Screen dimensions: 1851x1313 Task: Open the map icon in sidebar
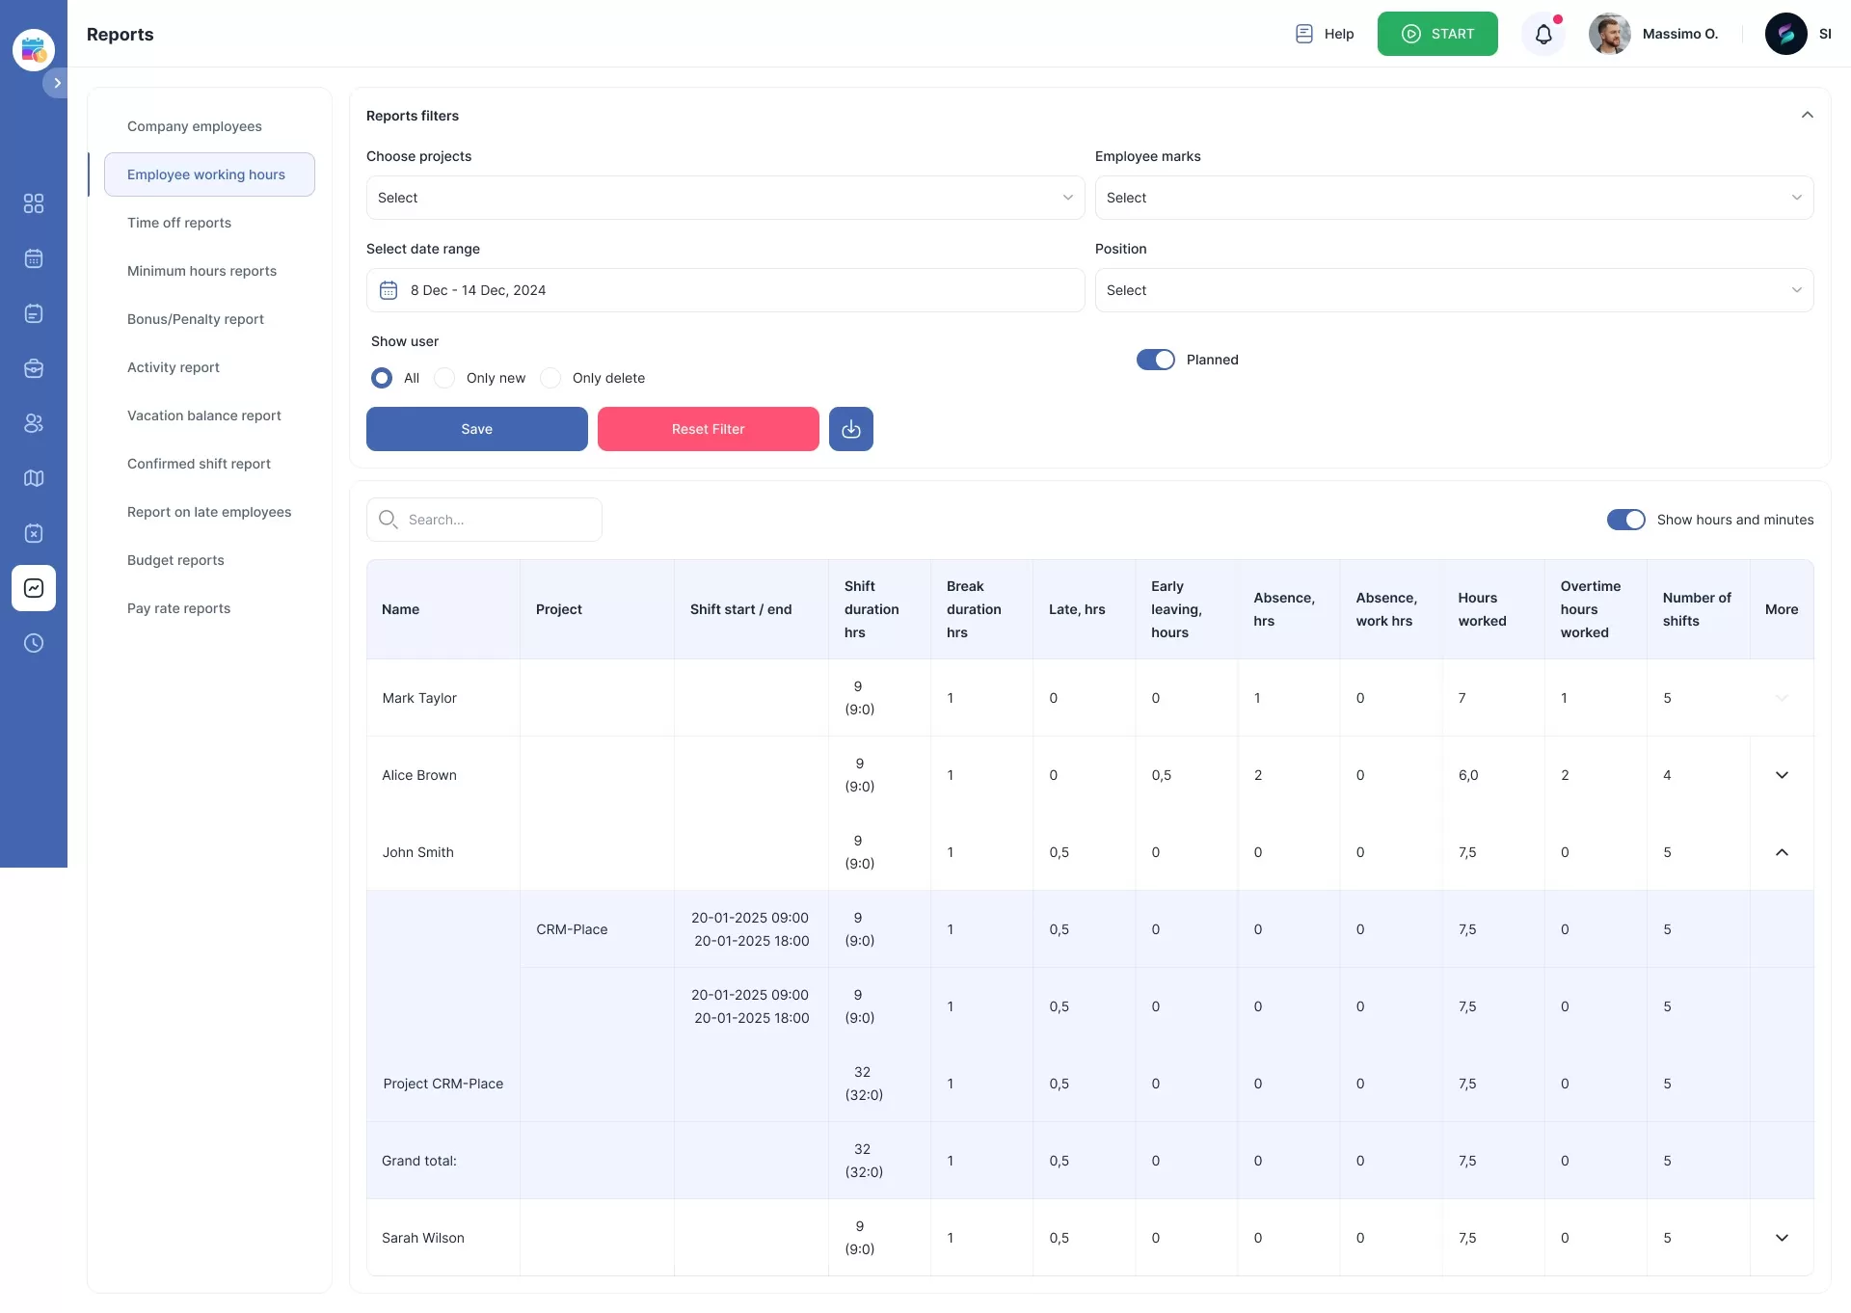34,478
